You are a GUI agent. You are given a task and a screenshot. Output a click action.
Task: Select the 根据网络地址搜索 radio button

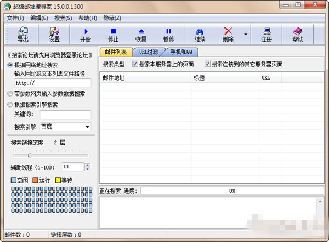[x=10, y=65]
